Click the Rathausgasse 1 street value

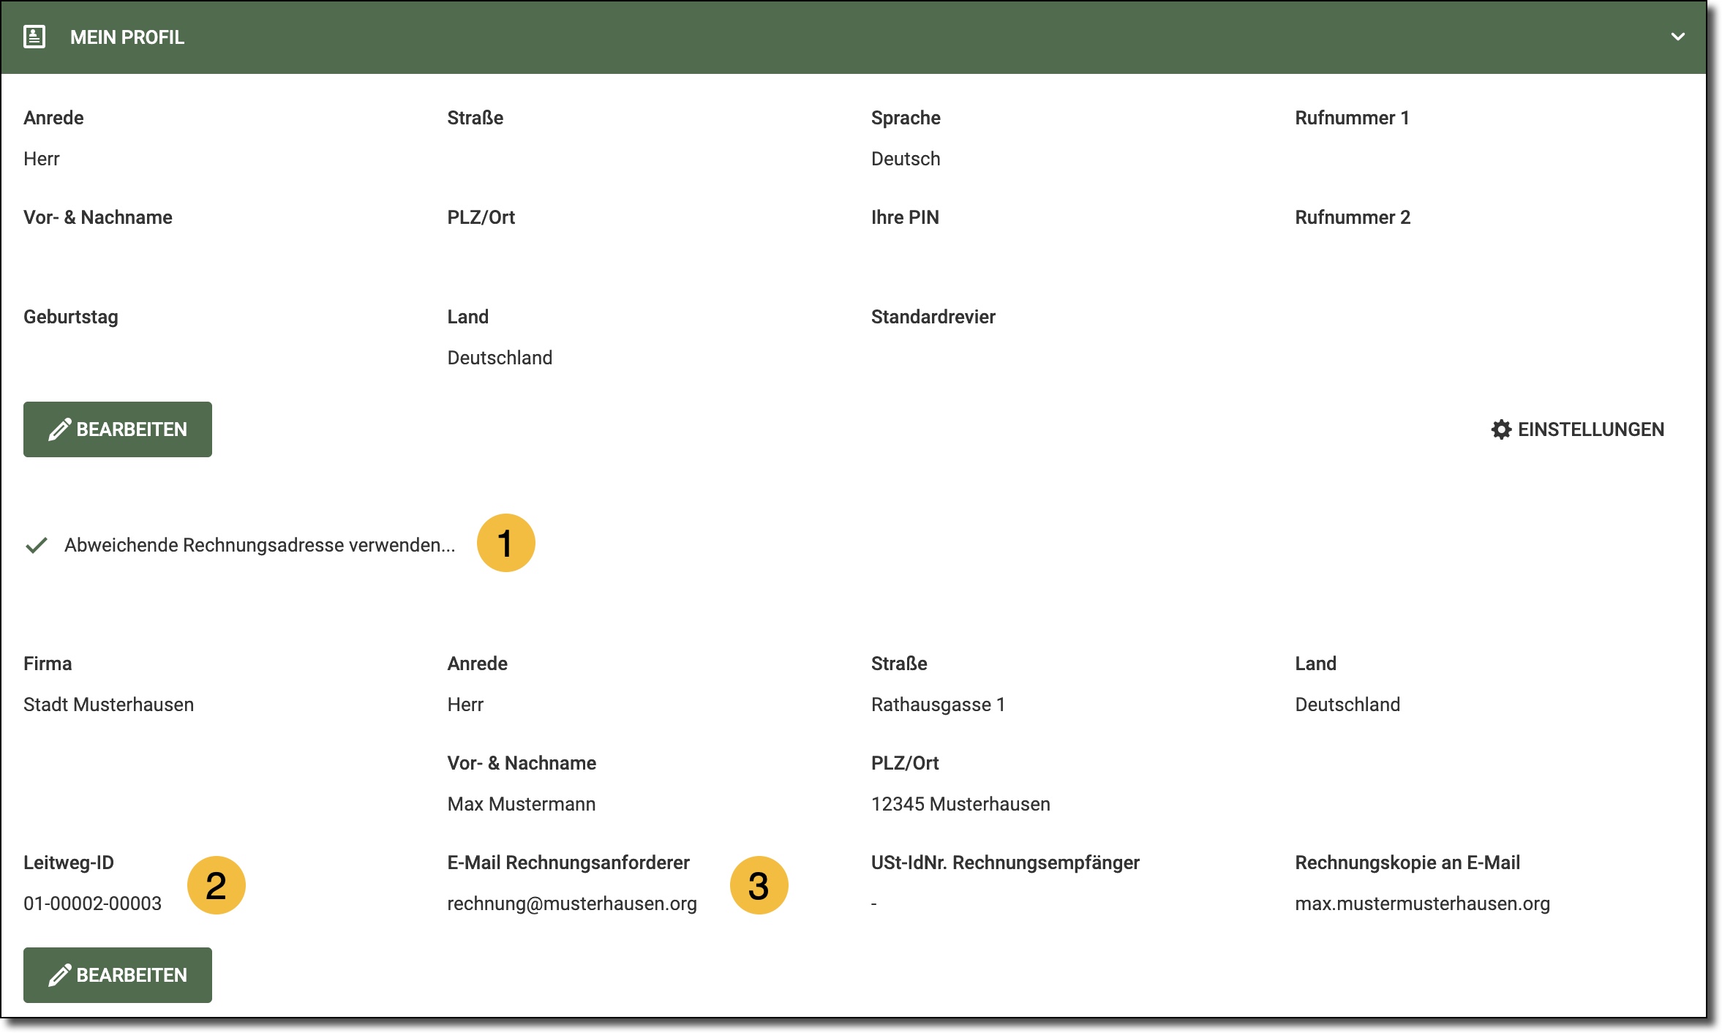(x=938, y=705)
